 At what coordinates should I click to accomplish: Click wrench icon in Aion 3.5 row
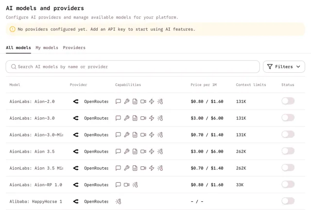[x=126, y=151]
